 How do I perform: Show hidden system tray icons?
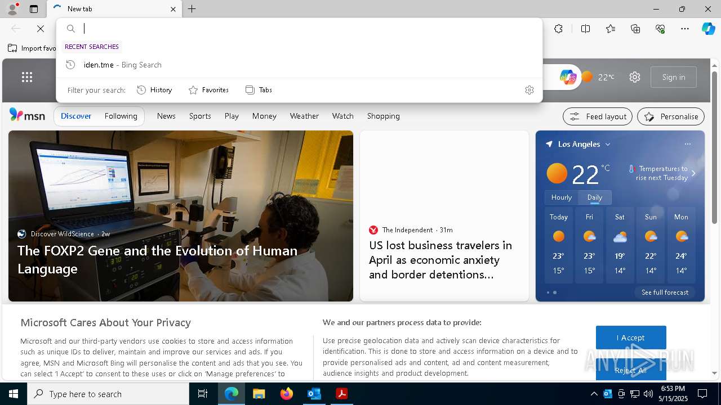click(x=594, y=394)
